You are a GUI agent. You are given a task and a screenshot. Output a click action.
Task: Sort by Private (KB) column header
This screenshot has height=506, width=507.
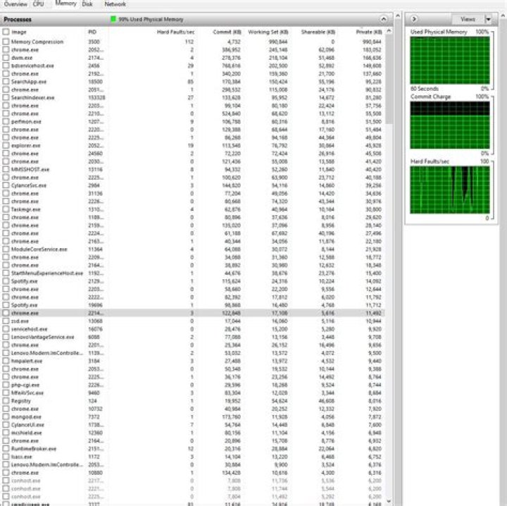click(x=368, y=32)
